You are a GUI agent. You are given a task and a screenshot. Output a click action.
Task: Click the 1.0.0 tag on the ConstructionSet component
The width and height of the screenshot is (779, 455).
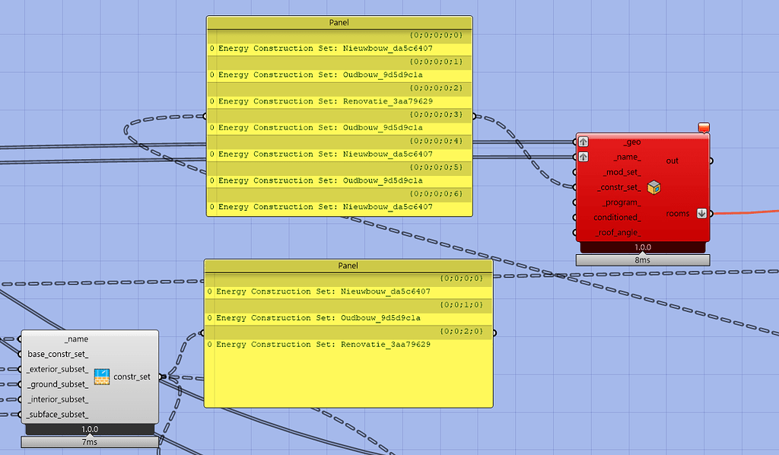coord(90,428)
